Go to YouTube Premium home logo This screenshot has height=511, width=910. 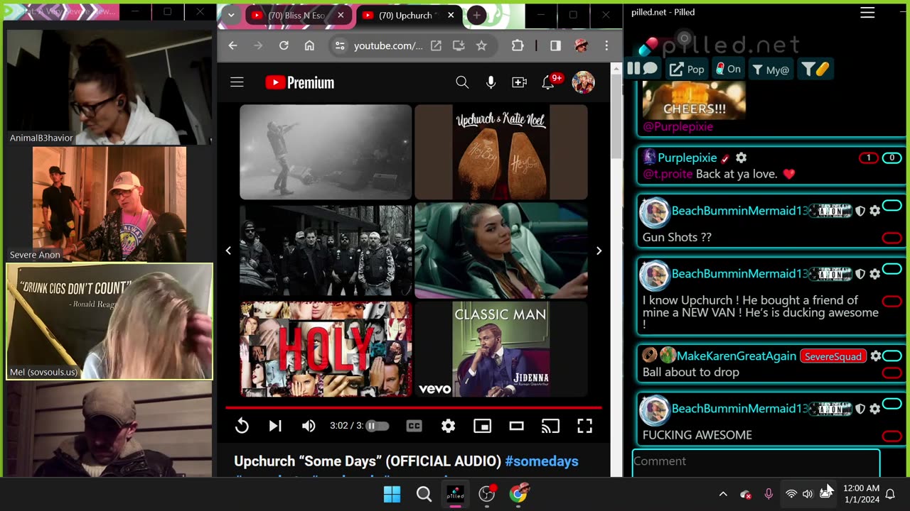pos(299,82)
